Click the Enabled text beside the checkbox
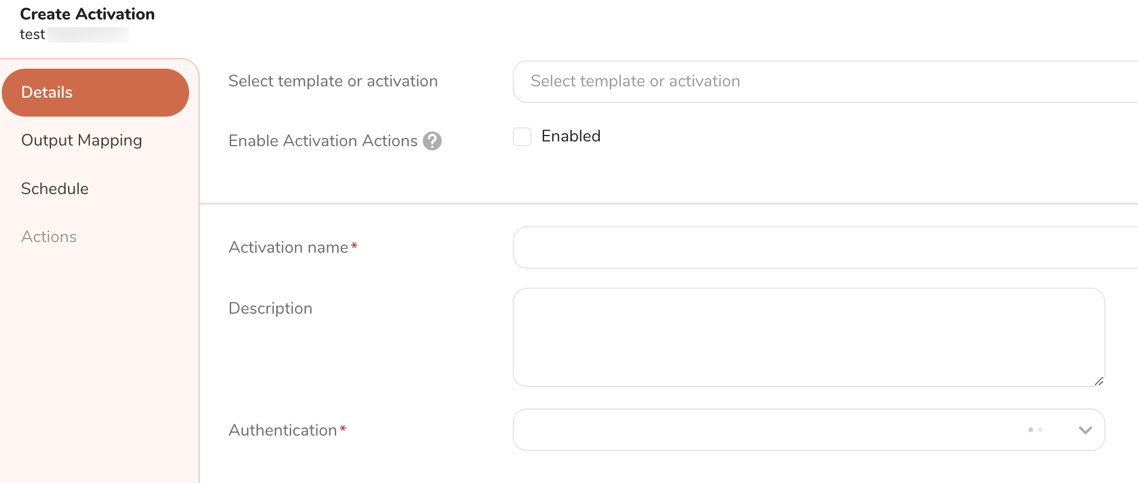The height and width of the screenshot is (483, 1138). [571, 136]
